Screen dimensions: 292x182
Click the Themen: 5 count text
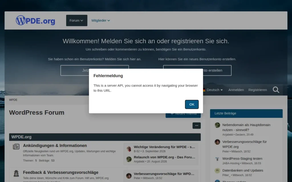coord(30,160)
